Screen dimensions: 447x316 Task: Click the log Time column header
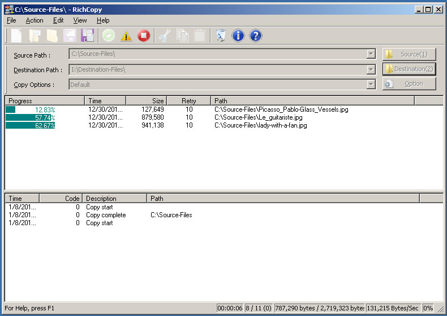pyautogui.click(x=22, y=198)
